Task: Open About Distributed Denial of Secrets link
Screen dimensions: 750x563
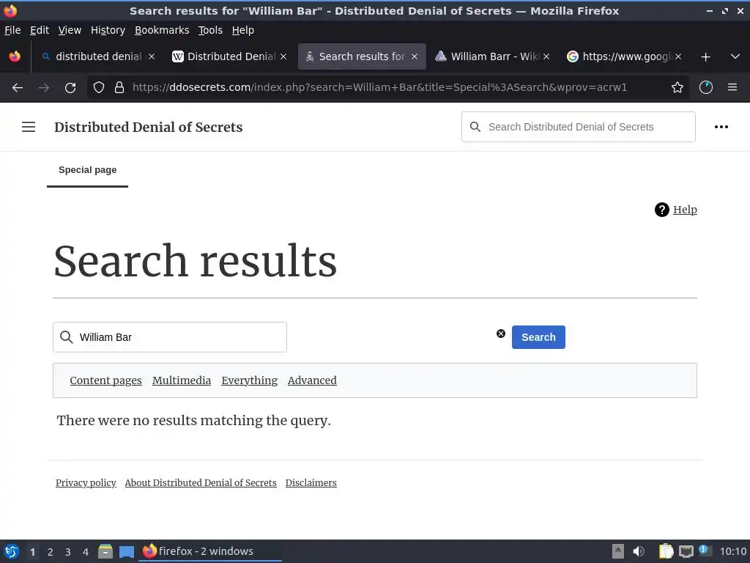Action: tap(201, 482)
